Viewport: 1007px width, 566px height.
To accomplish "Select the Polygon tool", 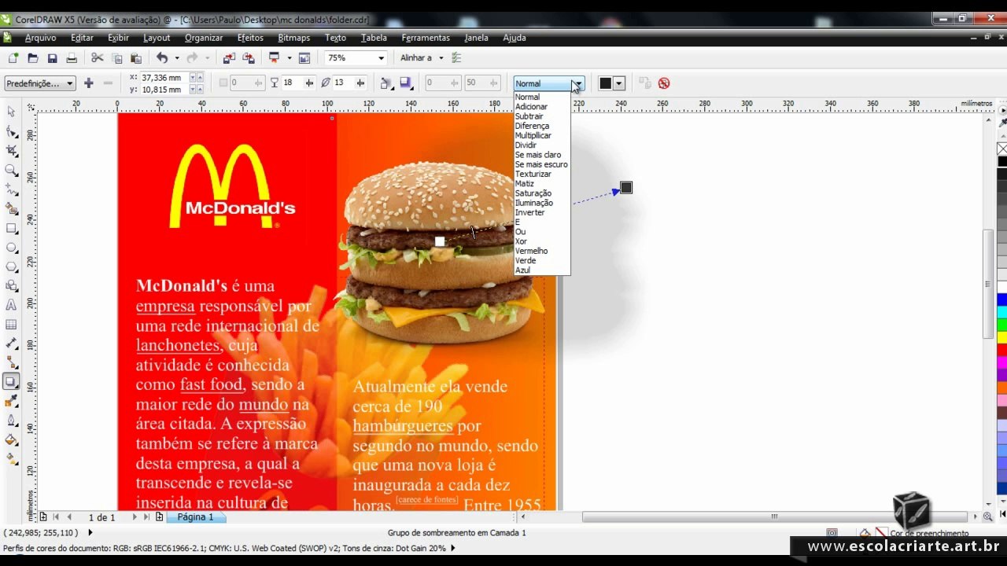I will tap(11, 267).
